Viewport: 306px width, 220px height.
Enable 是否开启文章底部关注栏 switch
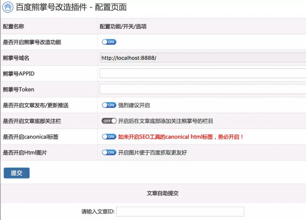(x=109, y=121)
